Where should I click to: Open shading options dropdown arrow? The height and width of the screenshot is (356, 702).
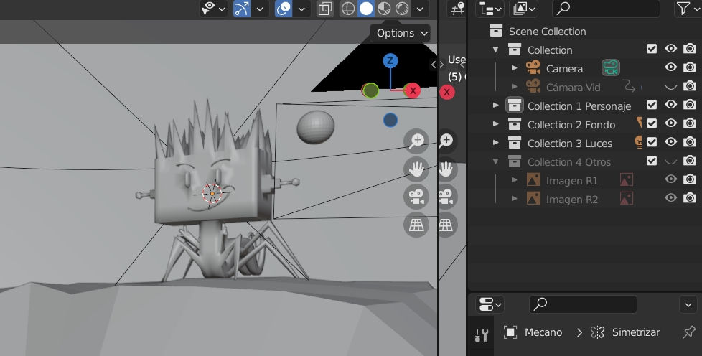pyautogui.click(x=420, y=9)
